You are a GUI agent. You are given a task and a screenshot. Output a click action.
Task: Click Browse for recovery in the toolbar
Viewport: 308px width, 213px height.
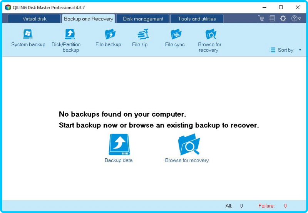(209, 40)
